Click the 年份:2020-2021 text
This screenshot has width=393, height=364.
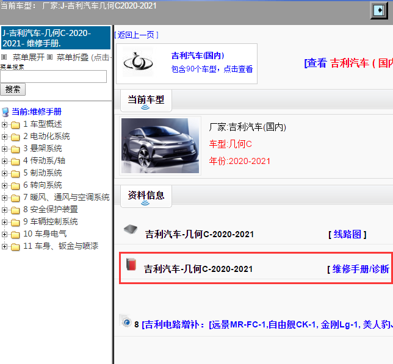coord(240,161)
